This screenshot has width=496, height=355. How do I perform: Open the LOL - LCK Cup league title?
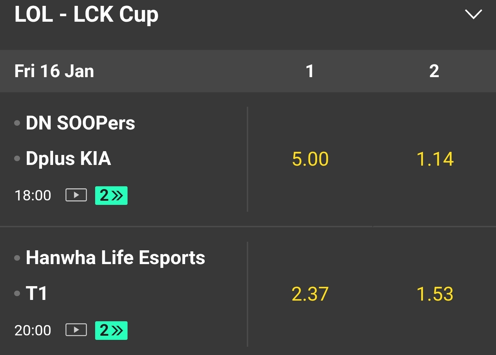(x=87, y=14)
